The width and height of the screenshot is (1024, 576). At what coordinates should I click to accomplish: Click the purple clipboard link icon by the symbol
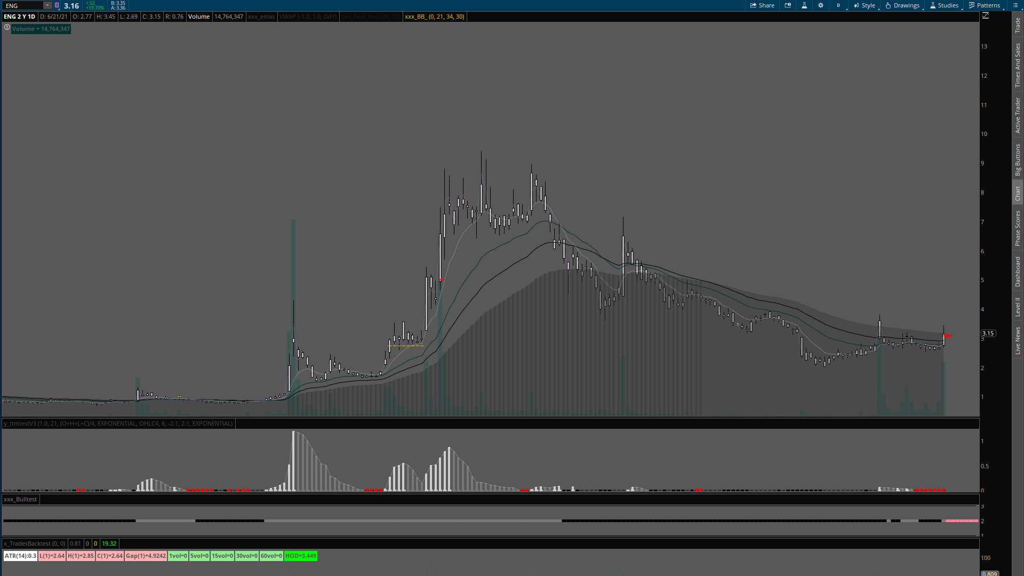(57, 5)
